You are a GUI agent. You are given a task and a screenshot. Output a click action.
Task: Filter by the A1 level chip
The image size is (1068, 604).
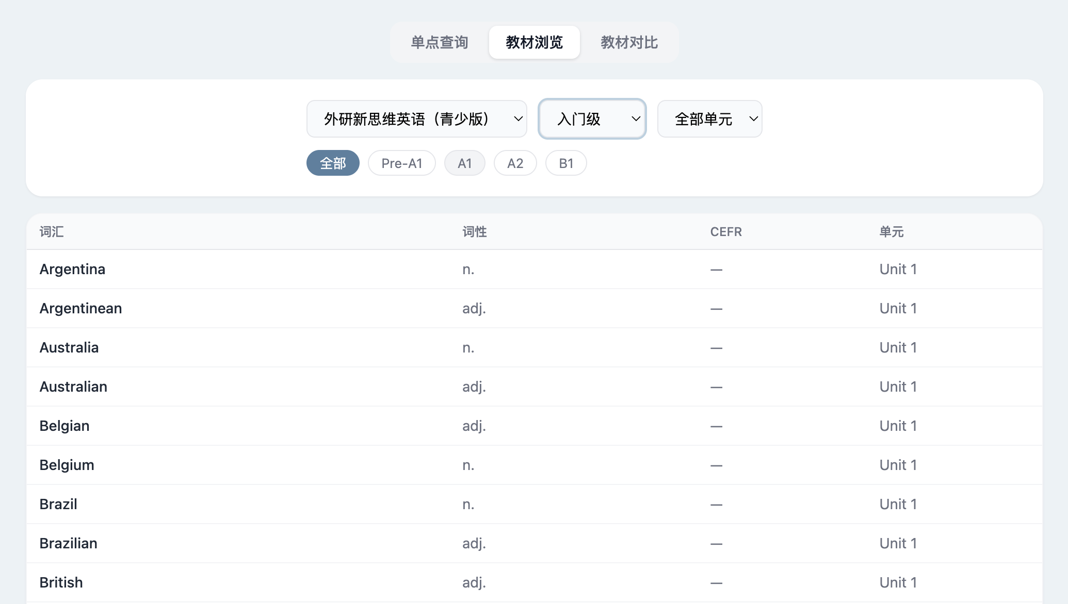[x=464, y=163]
